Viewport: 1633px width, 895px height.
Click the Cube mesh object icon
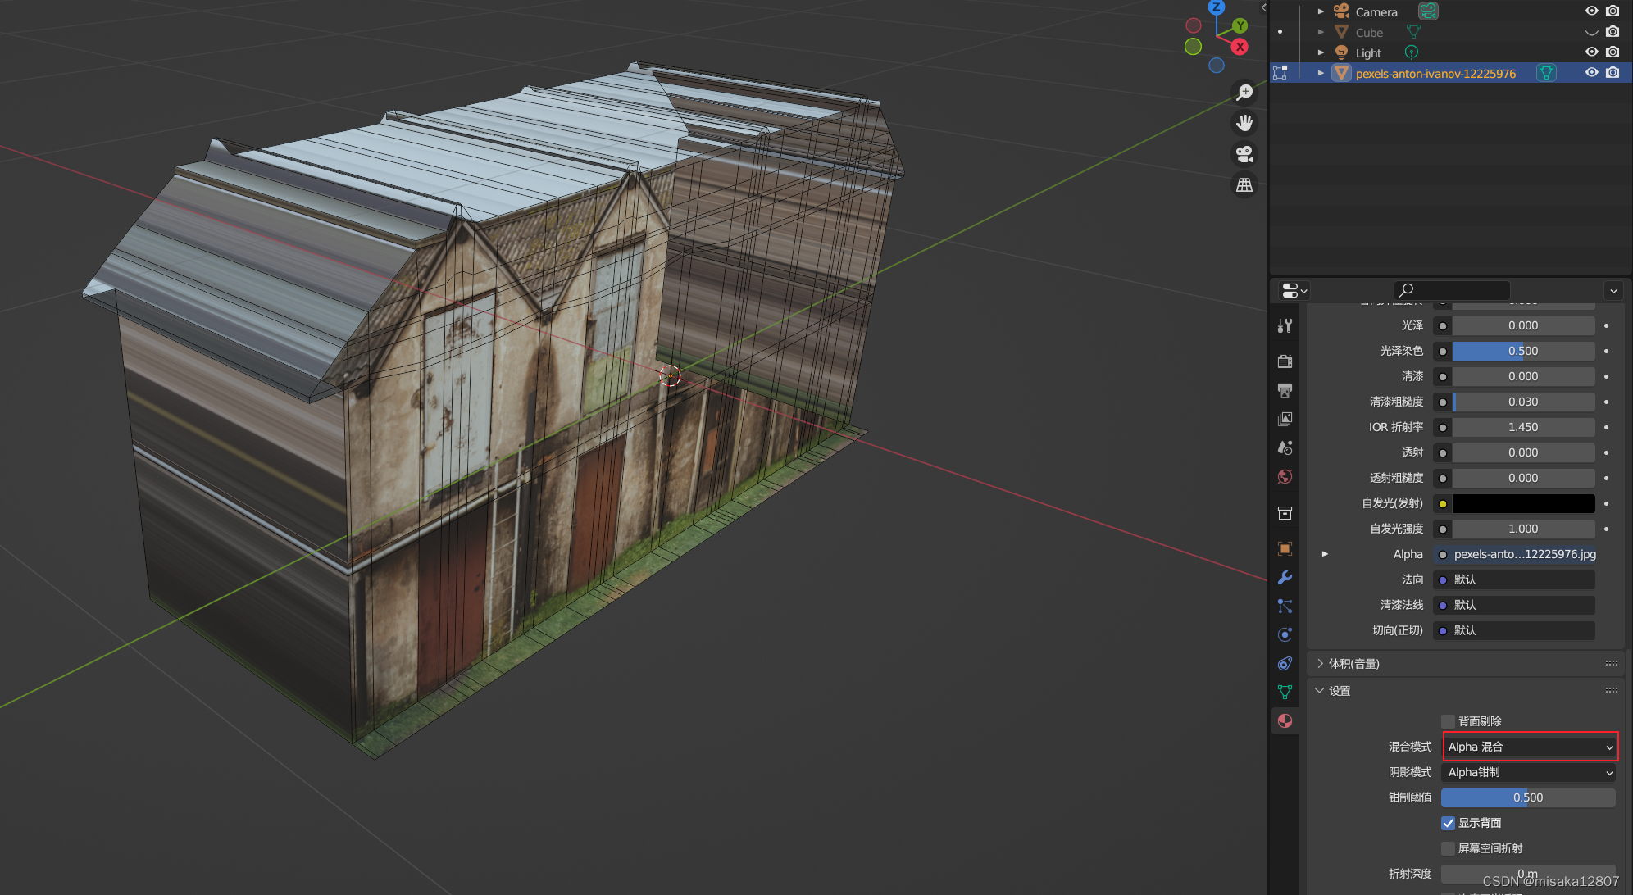click(x=1341, y=32)
